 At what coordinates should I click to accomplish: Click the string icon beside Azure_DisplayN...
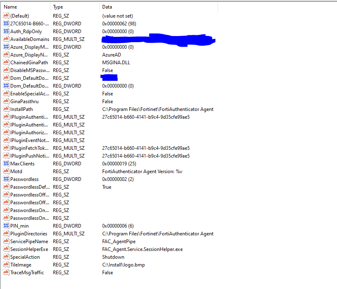point(6,55)
